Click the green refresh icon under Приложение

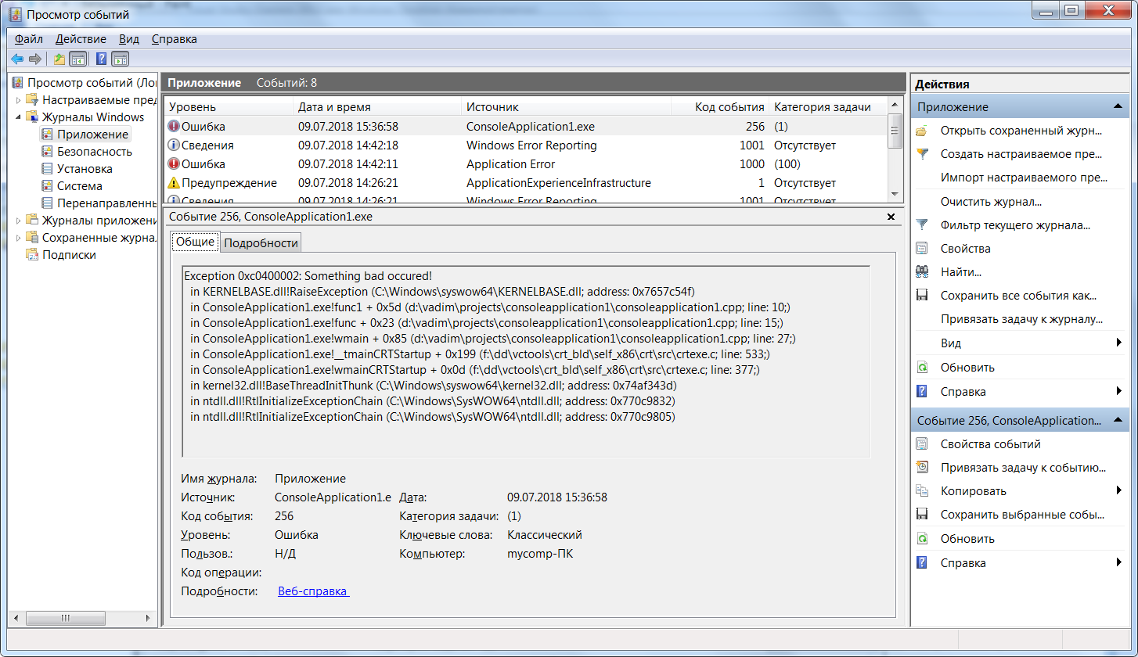point(923,367)
